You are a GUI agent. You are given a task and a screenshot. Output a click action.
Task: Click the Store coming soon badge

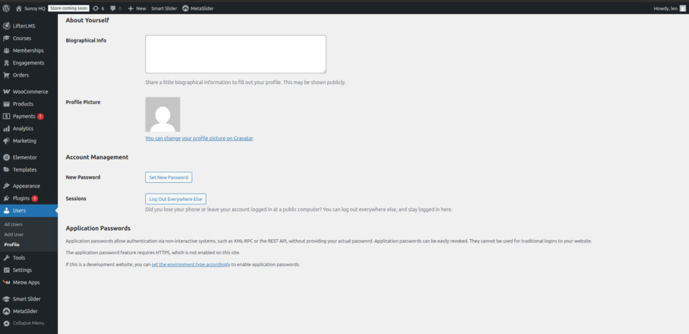coord(69,8)
